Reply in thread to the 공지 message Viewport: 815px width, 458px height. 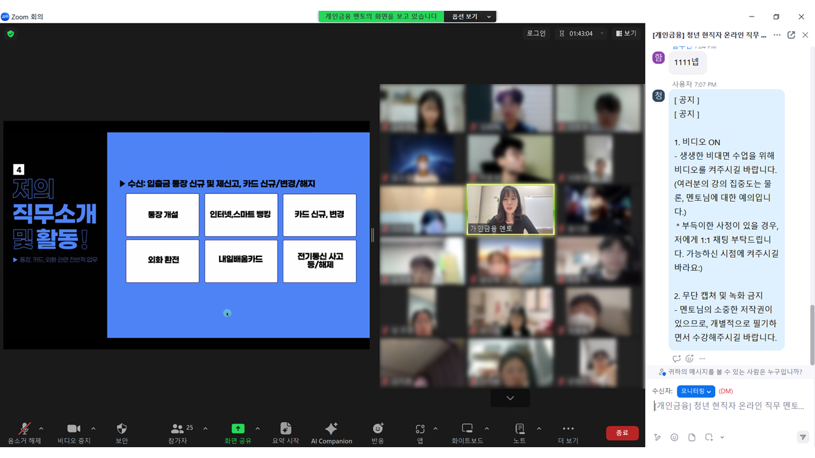676,359
